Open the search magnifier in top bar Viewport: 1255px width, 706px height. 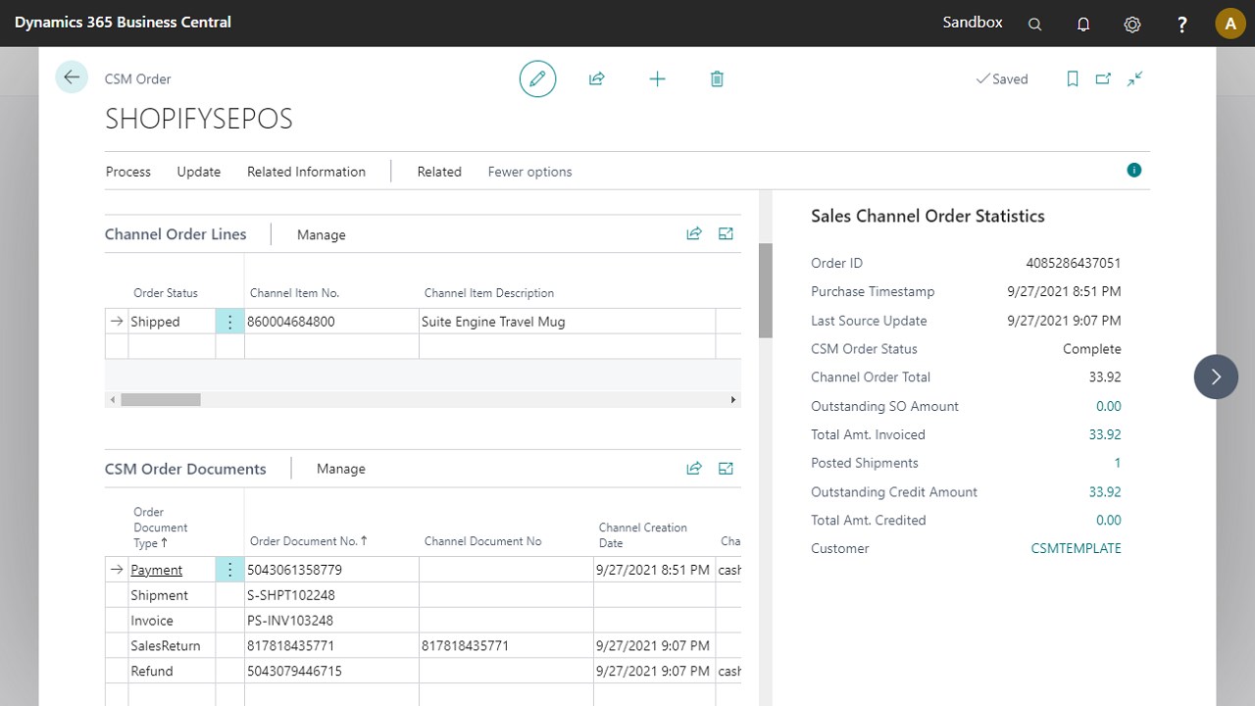click(1034, 24)
